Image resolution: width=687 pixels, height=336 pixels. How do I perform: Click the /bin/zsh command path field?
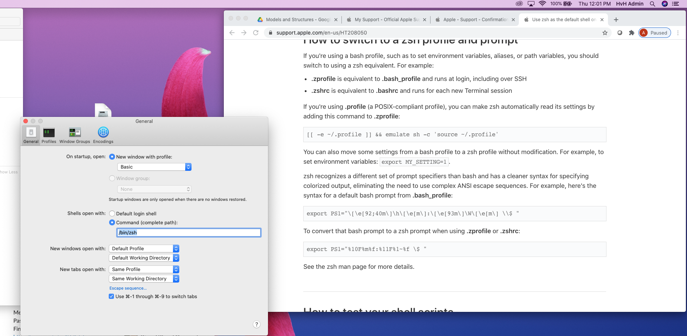coord(189,232)
